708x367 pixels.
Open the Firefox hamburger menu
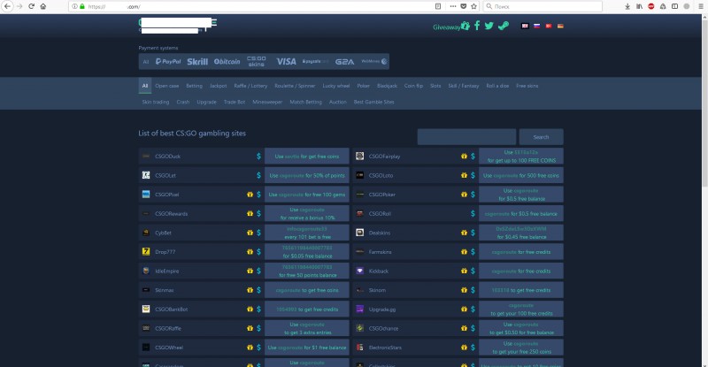tap(701, 6)
